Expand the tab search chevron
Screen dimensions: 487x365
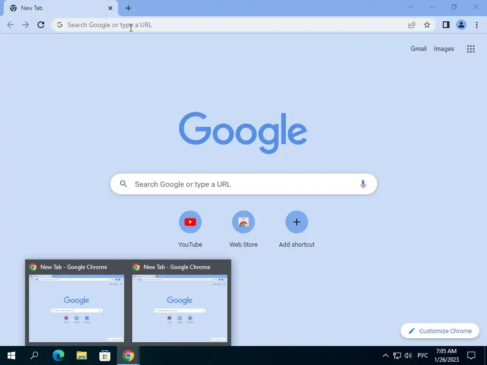(410, 7)
